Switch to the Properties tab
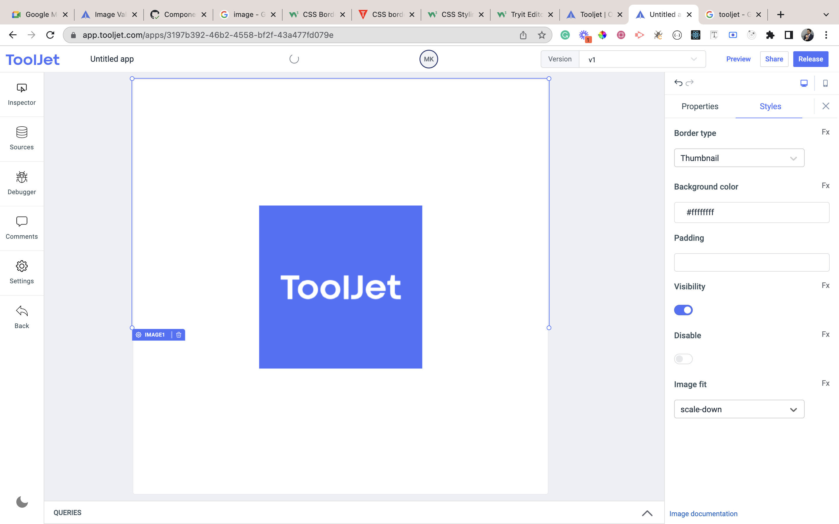 coord(700,106)
